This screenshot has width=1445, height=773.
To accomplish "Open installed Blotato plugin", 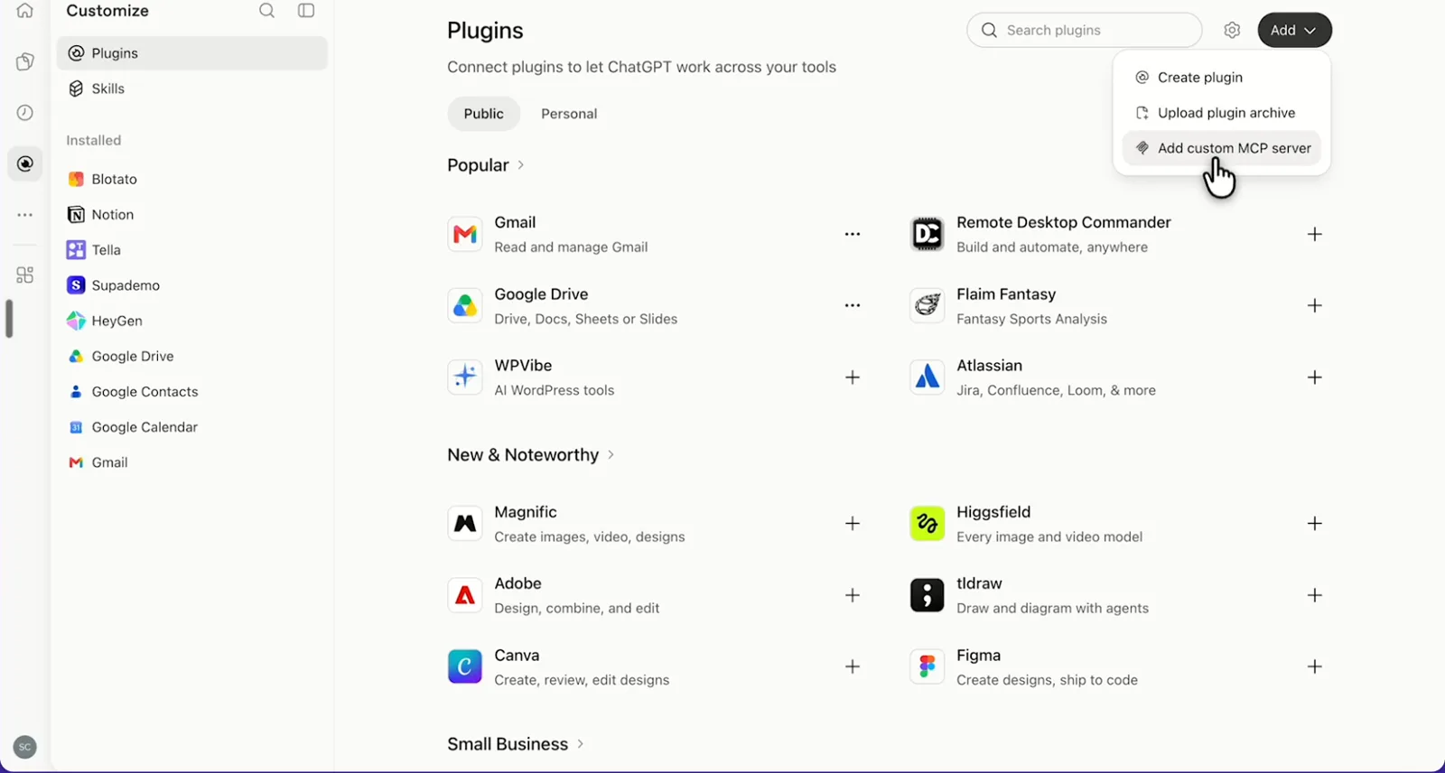I will point(192,179).
